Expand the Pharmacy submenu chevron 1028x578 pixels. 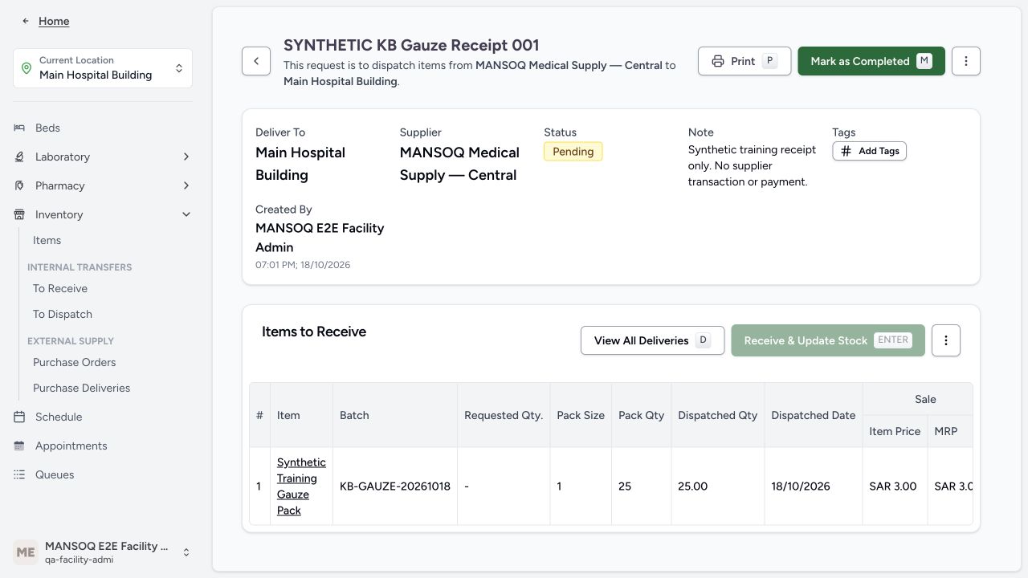186,185
